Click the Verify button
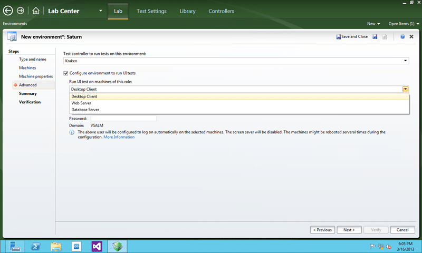The width and height of the screenshot is (422, 253). pyautogui.click(x=376, y=230)
